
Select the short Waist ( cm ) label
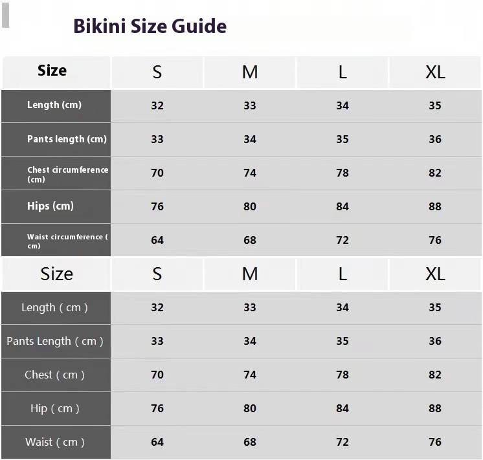[x=55, y=442]
